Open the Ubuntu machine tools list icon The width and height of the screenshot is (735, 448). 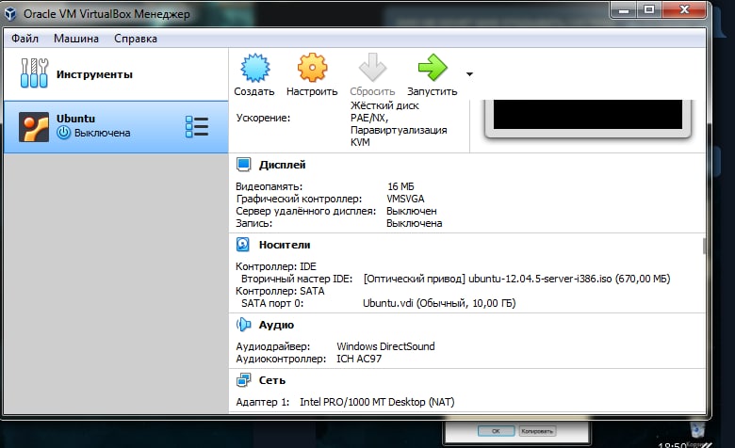pos(197,126)
